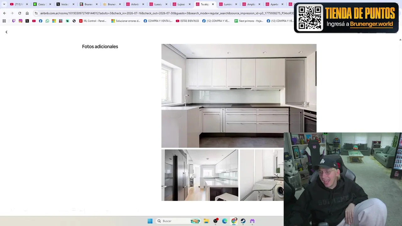Expand the Chrome tab search dropdown
Viewport: 402px width, 226px height.
click(4, 4)
